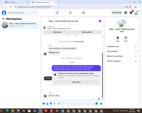The height and width of the screenshot is (113, 142).
Task: Choose a GIF with the GIF icon
Action: 54,104
